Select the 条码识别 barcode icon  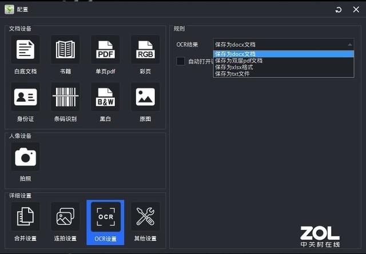coord(65,97)
